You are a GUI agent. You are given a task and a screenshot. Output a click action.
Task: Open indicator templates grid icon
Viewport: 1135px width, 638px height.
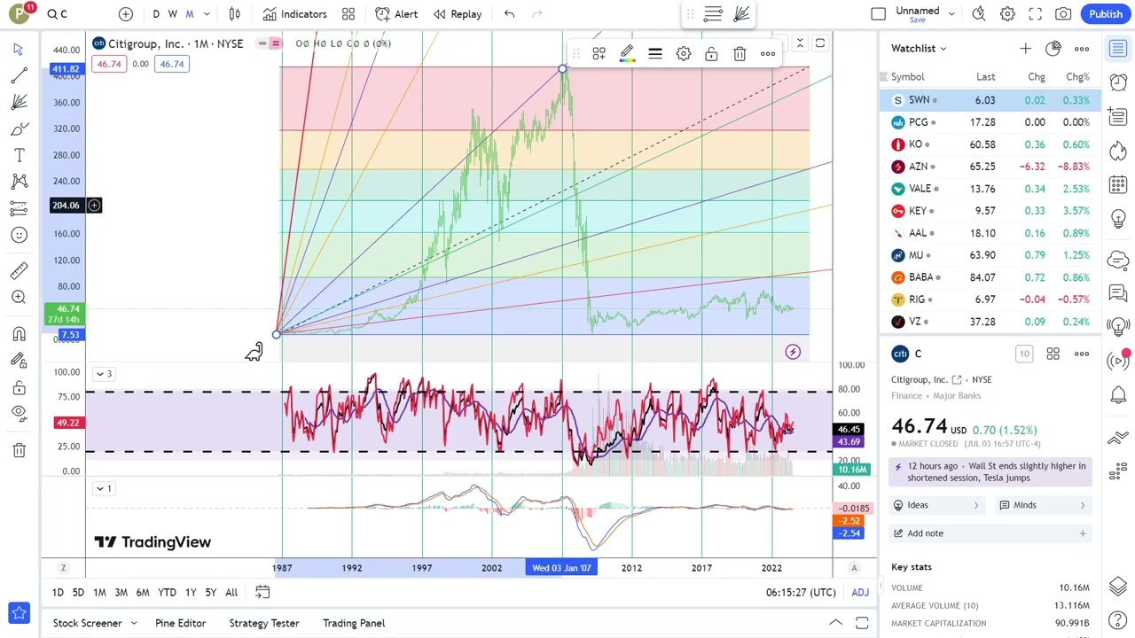pyautogui.click(x=348, y=14)
